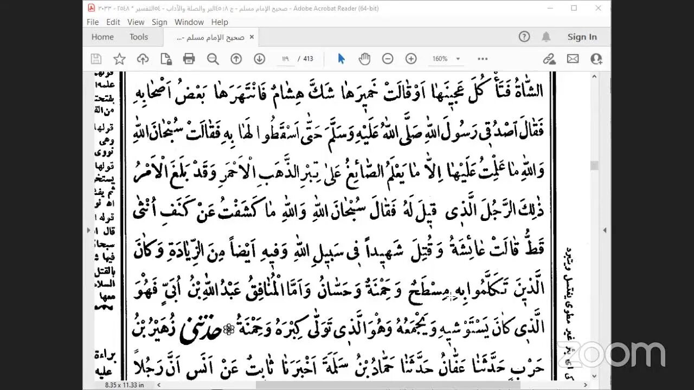Maximize the Acrobat Reader window

[574, 8]
